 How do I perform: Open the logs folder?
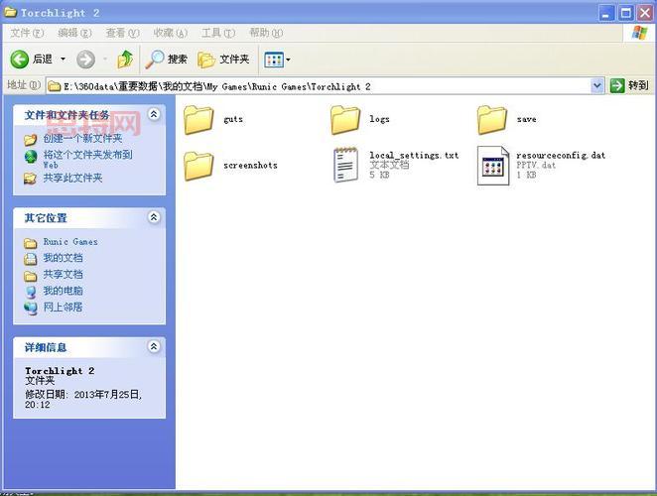point(346,120)
